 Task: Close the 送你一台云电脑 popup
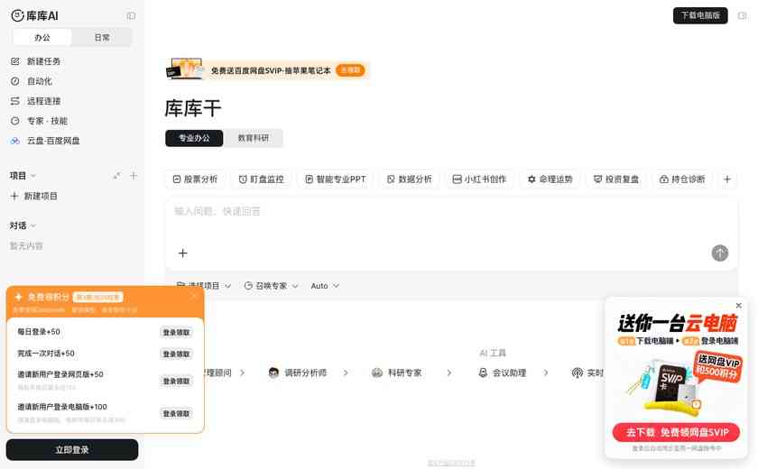tap(739, 305)
